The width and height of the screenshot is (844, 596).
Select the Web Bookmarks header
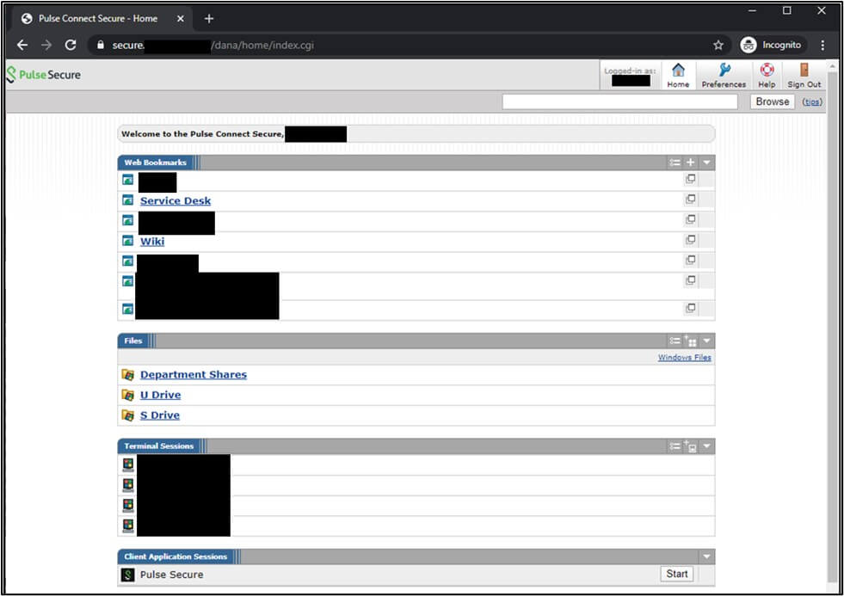[x=156, y=163]
